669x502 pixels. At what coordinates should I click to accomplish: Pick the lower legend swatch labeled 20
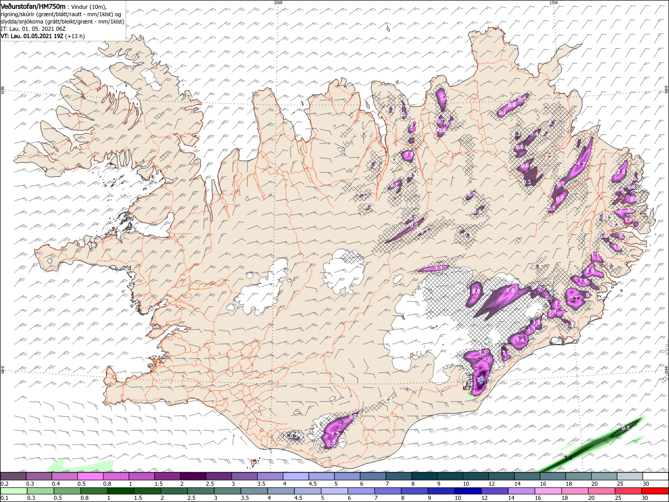tap(602, 491)
